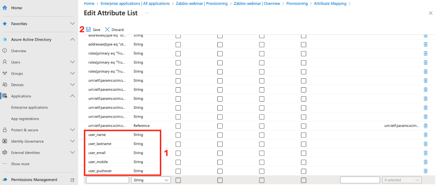Collapse the Azure Active Directory section
Image resolution: width=439 pixels, height=185 pixels.
pyautogui.click(x=72, y=39)
